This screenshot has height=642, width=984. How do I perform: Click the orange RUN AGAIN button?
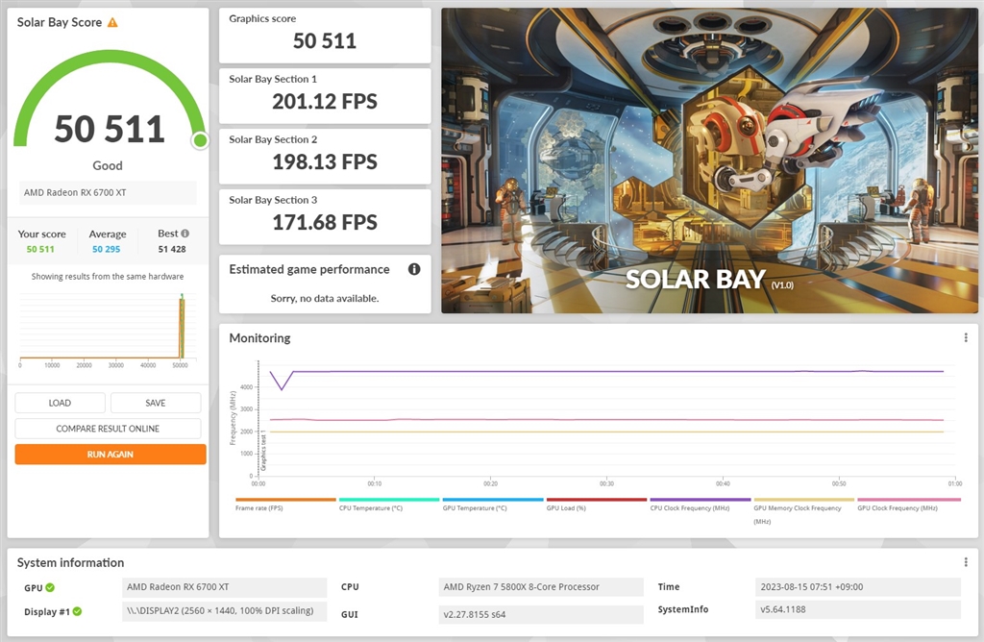pyautogui.click(x=111, y=455)
